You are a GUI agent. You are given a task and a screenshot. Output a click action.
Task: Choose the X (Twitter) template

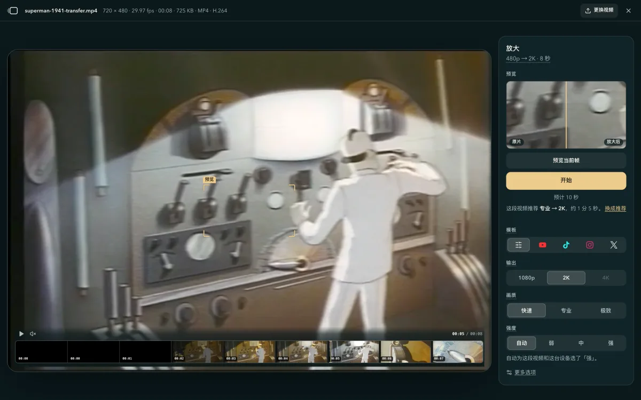pos(614,245)
